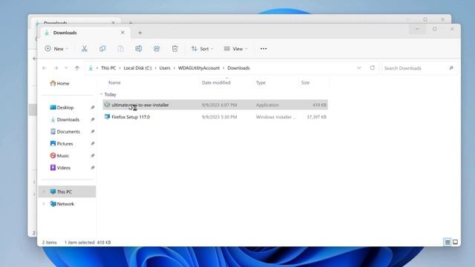Image resolution: width=475 pixels, height=267 pixels.
Task: Open Music in navigation pane
Action: coord(59,156)
